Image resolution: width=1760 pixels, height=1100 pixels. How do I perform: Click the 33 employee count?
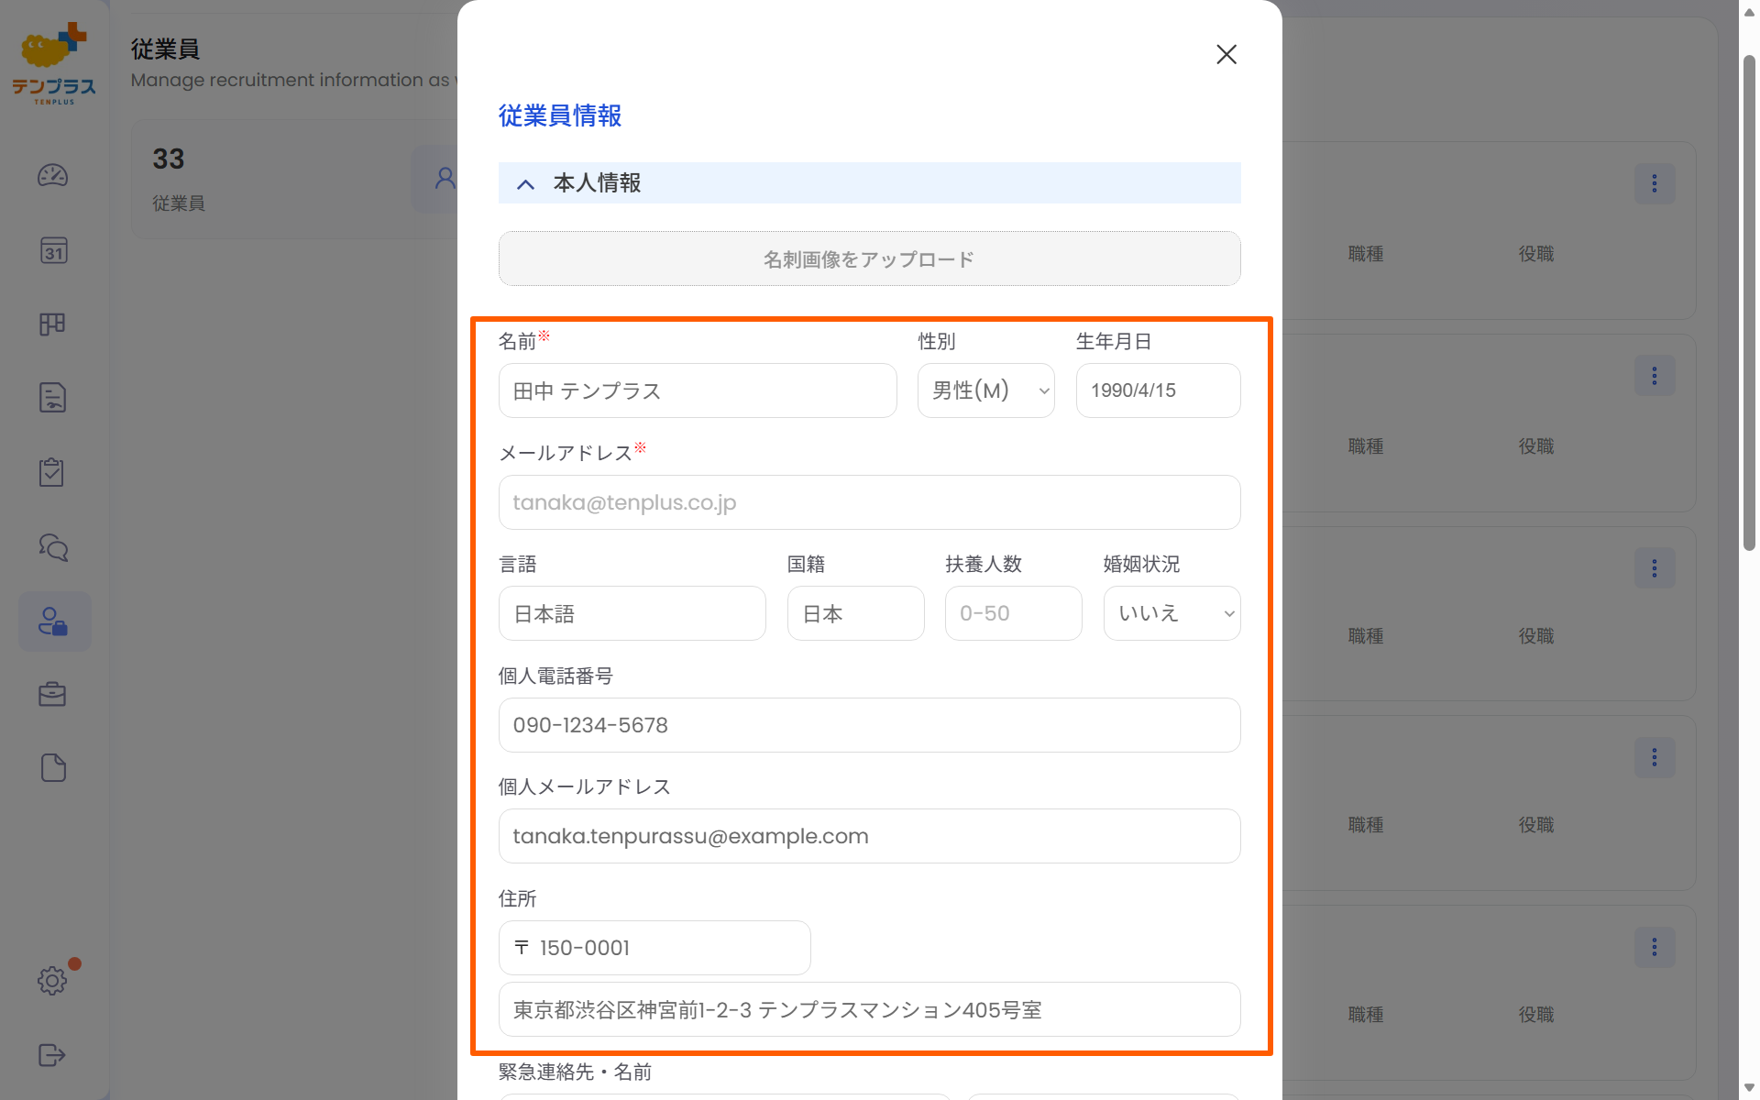tap(169, 159)
